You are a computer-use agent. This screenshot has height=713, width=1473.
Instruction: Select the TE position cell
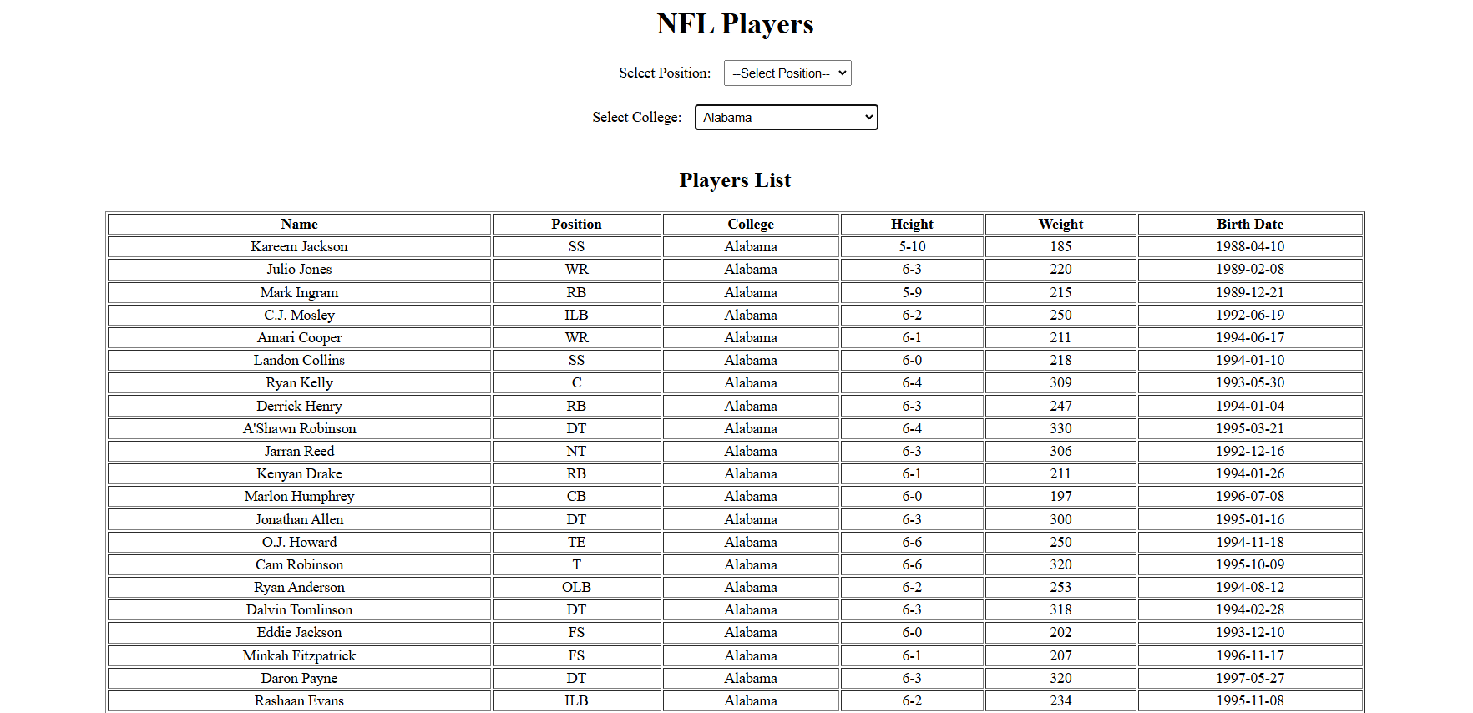(576, 542)
